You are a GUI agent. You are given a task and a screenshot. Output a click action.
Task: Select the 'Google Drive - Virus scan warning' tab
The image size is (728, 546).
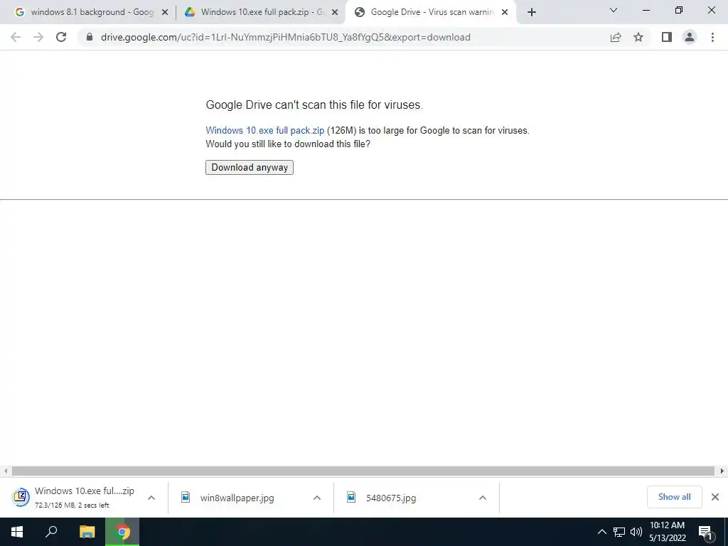click(429, 12)
